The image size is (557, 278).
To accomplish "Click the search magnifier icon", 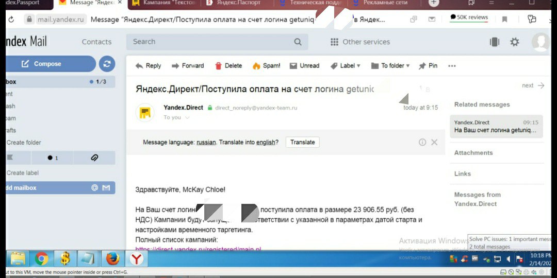I will [298, 42].
